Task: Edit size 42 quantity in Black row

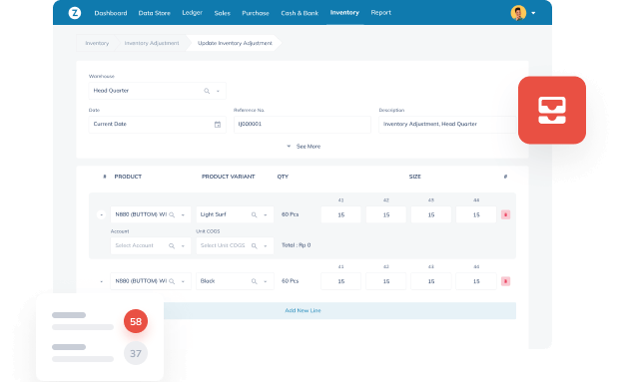Action: pyautogui.click(x=386, y=281)
